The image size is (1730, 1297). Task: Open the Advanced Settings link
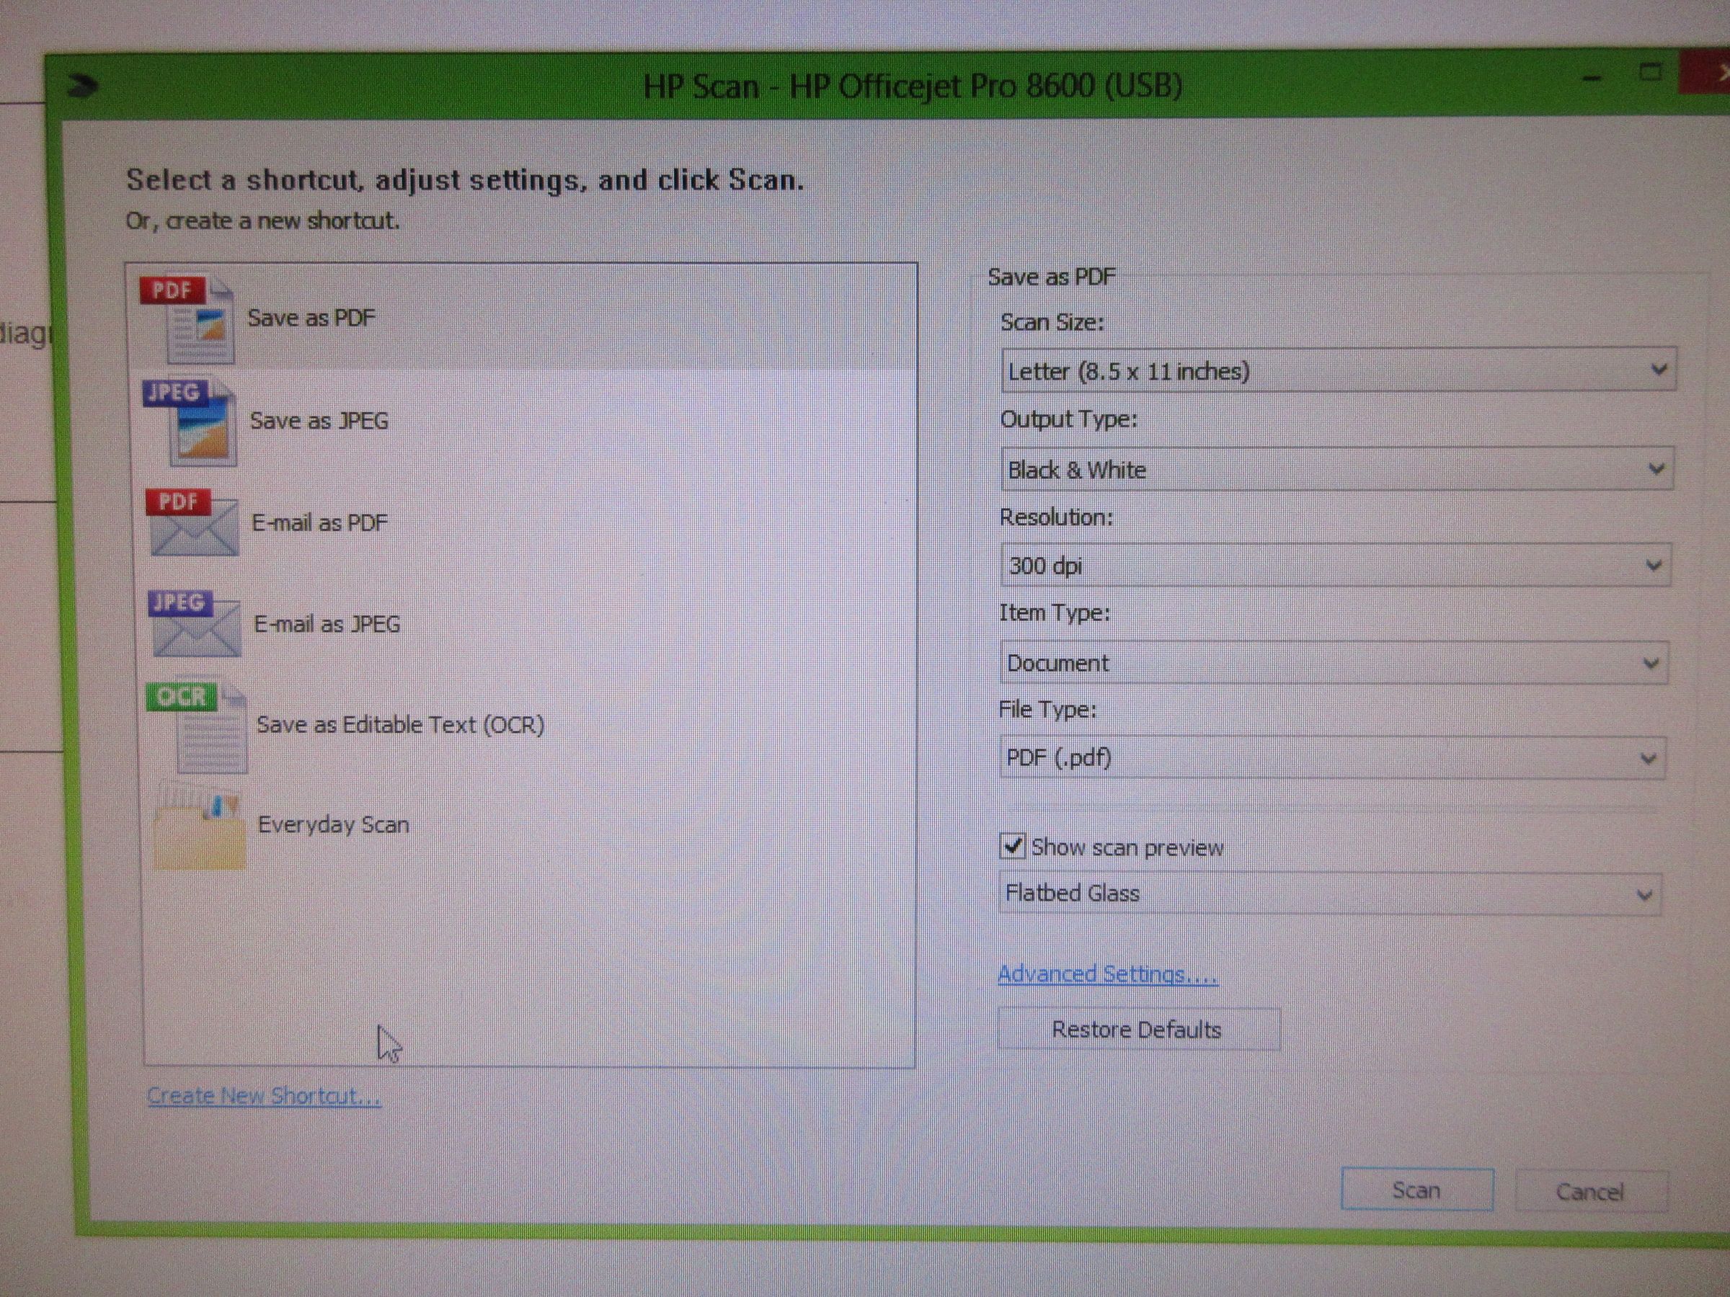click(x=1106, y=975)
